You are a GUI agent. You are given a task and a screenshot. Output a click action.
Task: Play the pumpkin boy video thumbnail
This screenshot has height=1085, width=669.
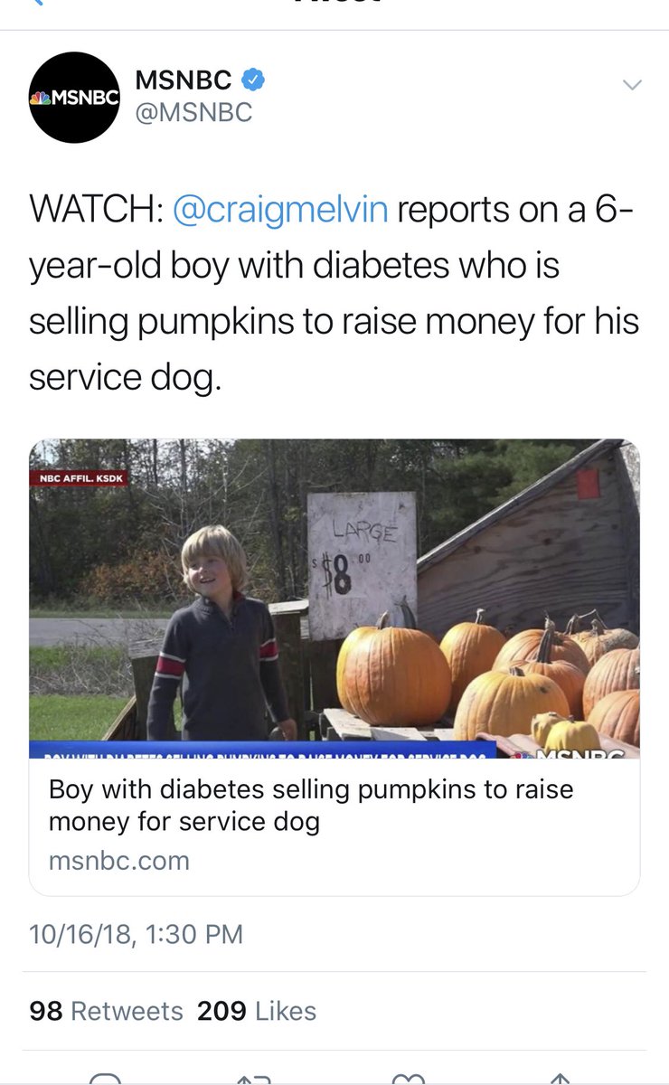(334, 599)
